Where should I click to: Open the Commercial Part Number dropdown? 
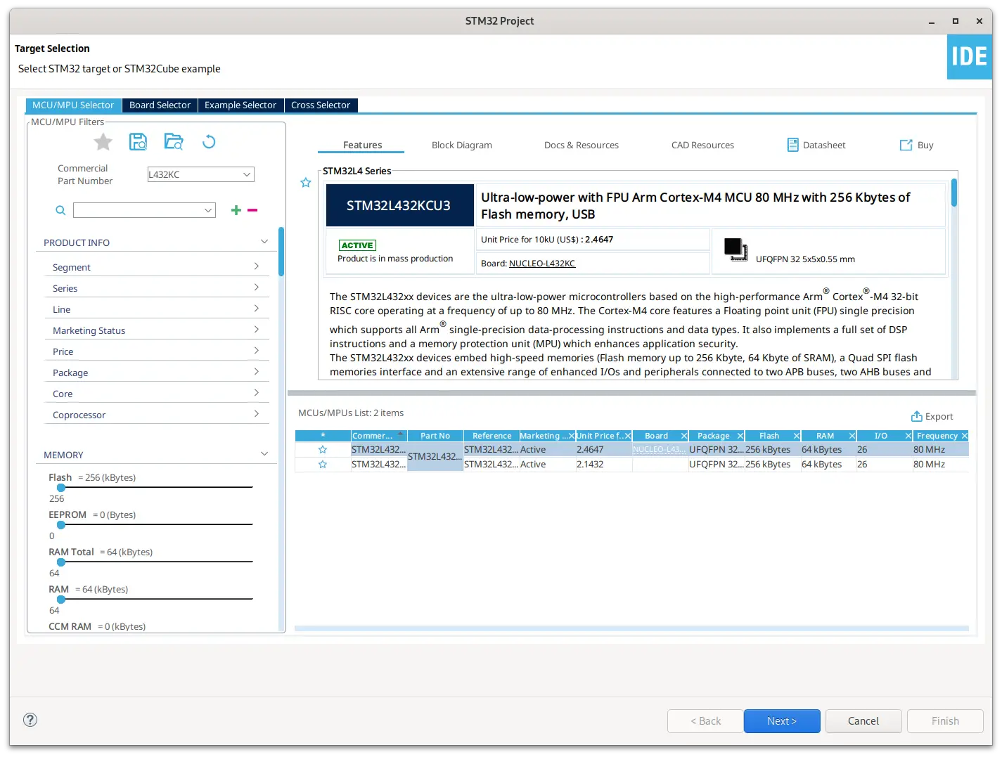[246, 174]
